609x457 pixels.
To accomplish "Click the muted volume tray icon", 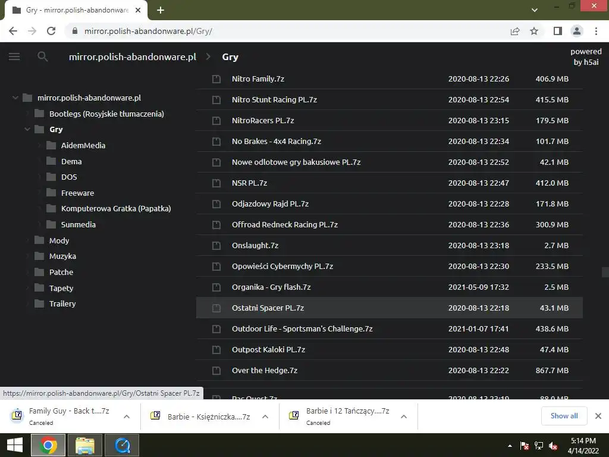I will [553, 446].
